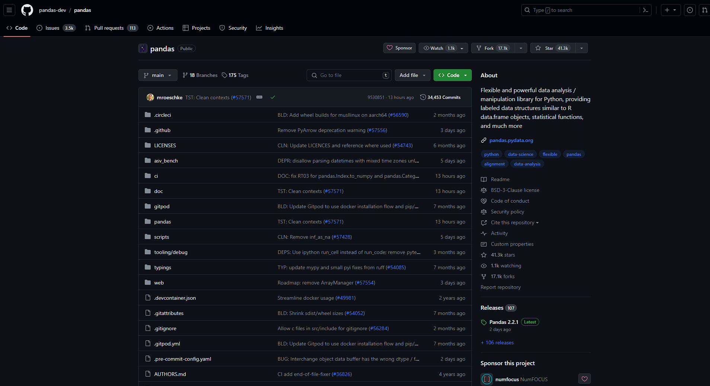The width and height of the screenshot is (710, 386).
Task: Open the Activity link in About
Action: tap(499, 233)
